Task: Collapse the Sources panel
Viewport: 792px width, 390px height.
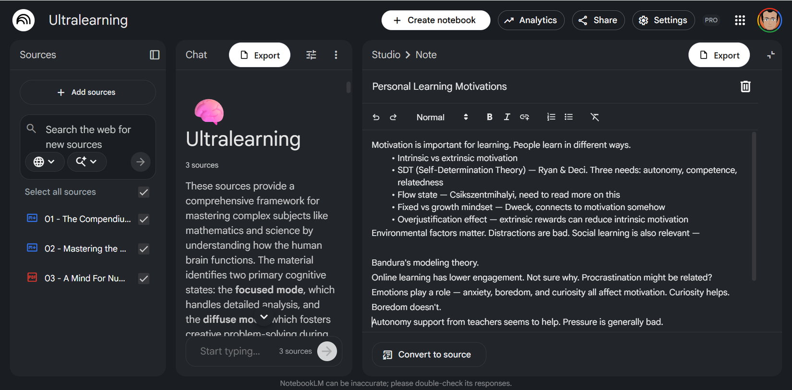Action: (x=155, y=55)
